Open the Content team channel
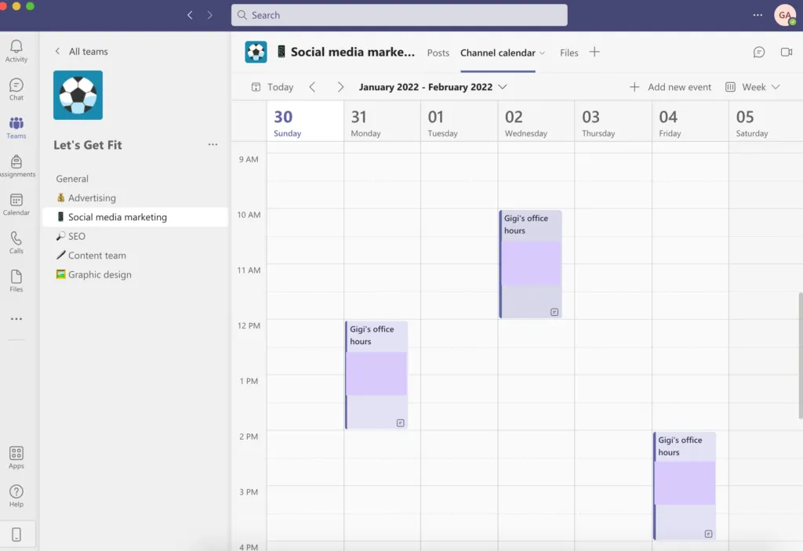The image size is (803, 551). [x=135, y=255]
